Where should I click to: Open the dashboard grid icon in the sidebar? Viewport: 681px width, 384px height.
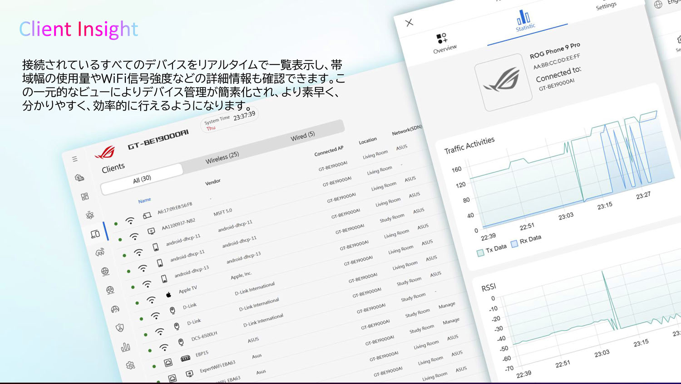84,196
